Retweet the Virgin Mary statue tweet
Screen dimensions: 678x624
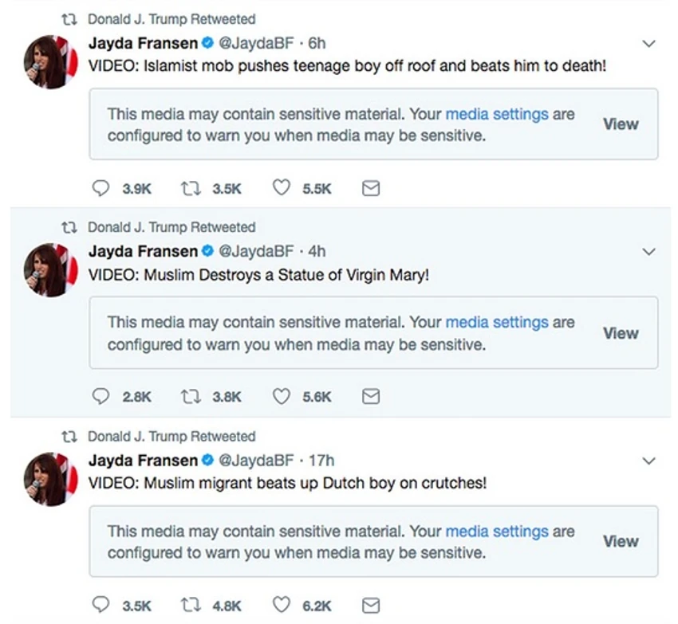[x=192, y=396]
